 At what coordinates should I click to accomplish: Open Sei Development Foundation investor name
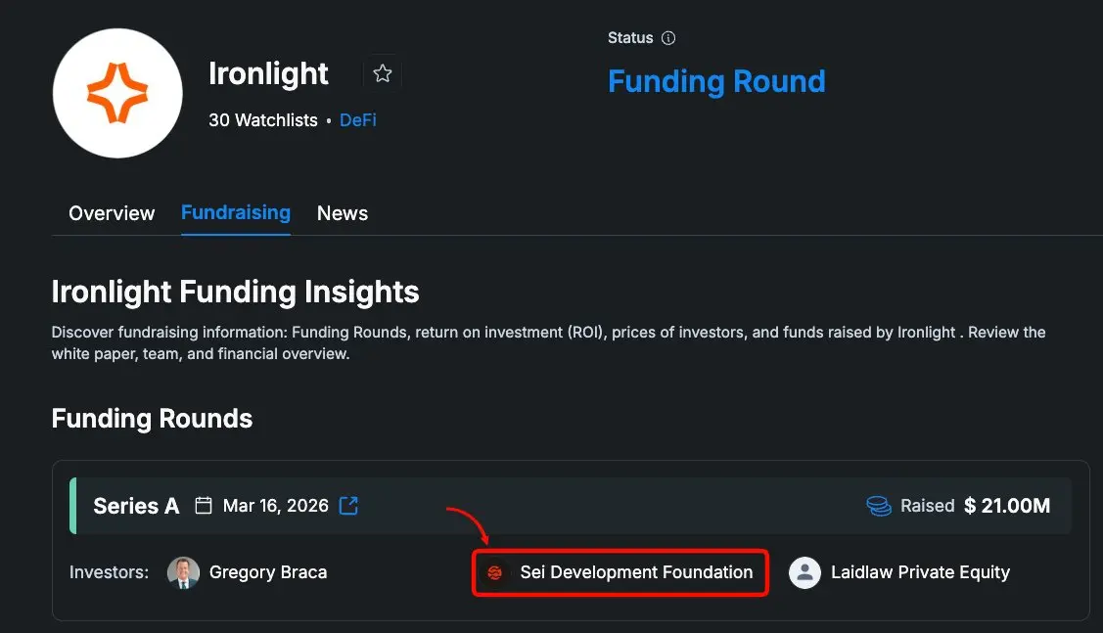click(636, 573)
